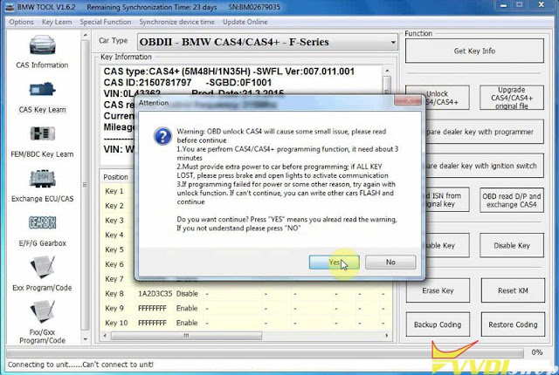Screen dimensions: 559x375
Task: Expand the Car Type dropdown
Action: coord(392,43)
